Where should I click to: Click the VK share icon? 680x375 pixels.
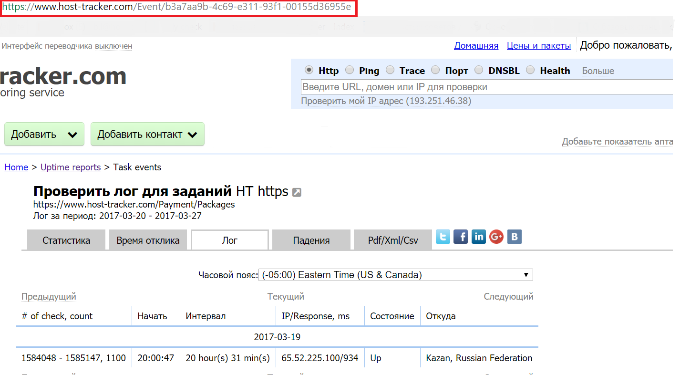tap(514, 236)
